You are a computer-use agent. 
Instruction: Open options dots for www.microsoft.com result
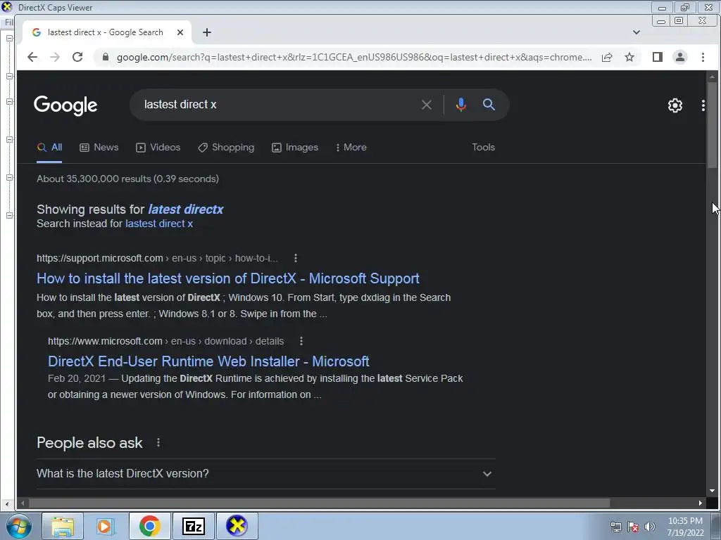tap(301, 341)
